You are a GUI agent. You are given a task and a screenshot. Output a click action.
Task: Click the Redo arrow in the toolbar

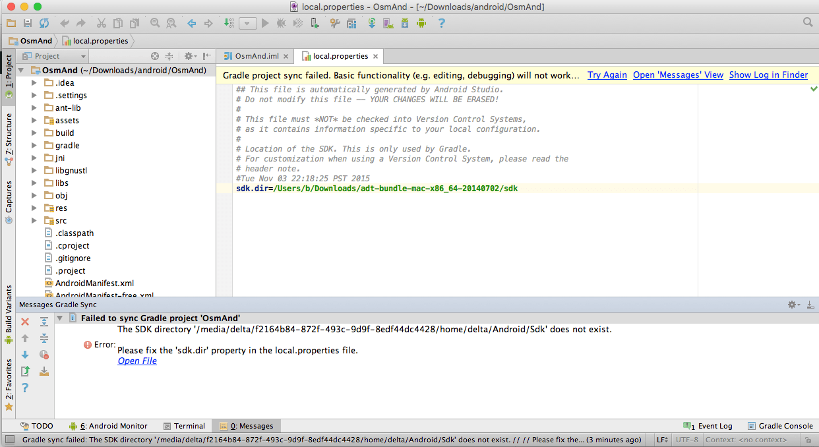click(x=81, y=23)
